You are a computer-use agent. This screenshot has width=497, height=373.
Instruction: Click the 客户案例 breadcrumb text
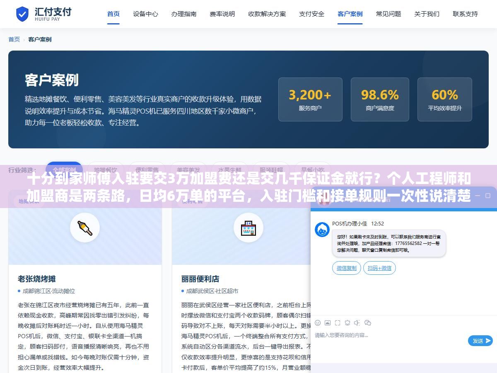coord(40,39)
